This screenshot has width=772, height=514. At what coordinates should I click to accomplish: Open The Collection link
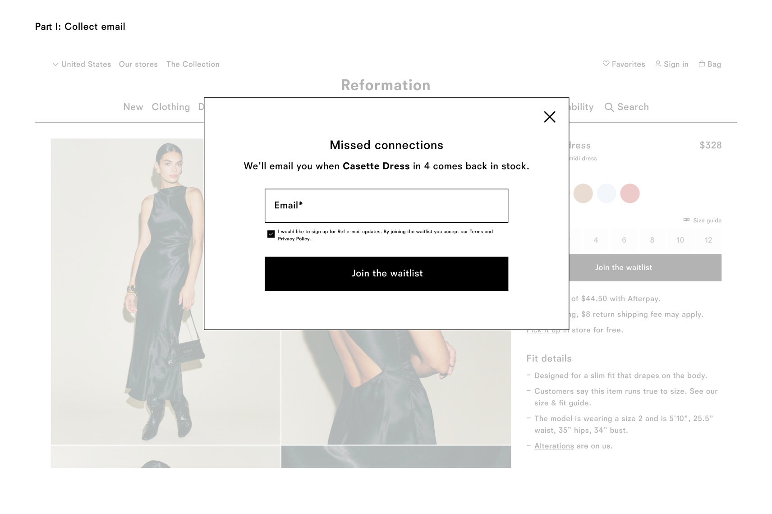click(x=193, y=64)
